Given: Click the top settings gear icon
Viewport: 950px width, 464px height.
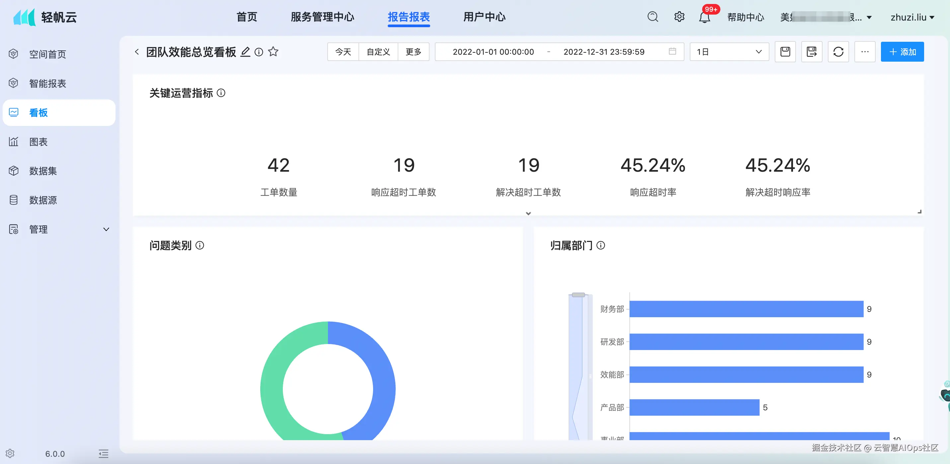Looking at the screenshot, I should [679, 17].
